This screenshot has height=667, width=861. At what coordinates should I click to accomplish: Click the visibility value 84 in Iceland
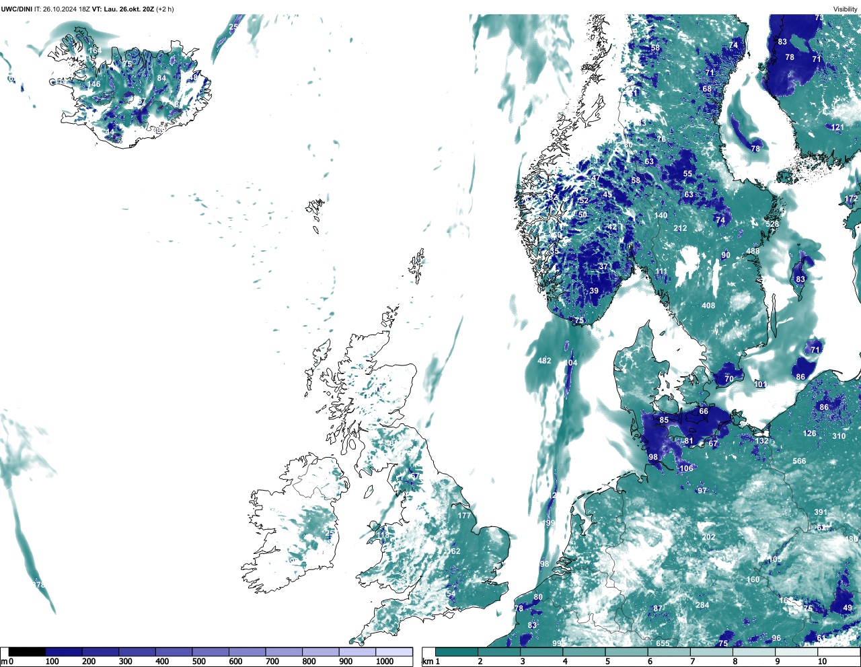tap(161, 78)
